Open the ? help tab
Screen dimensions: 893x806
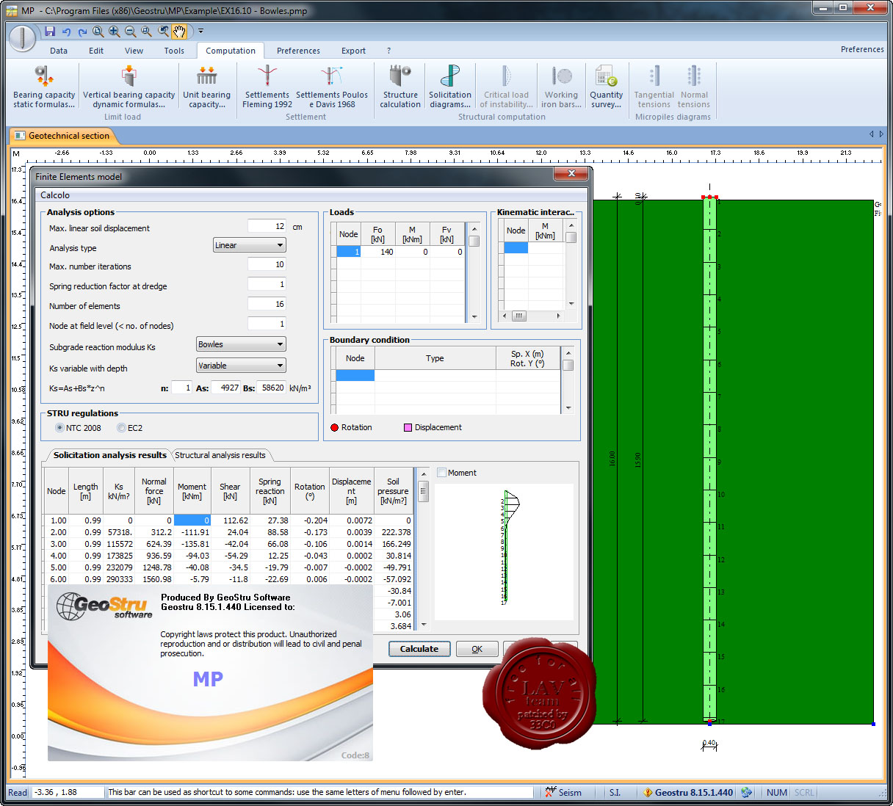coord(388,51)
